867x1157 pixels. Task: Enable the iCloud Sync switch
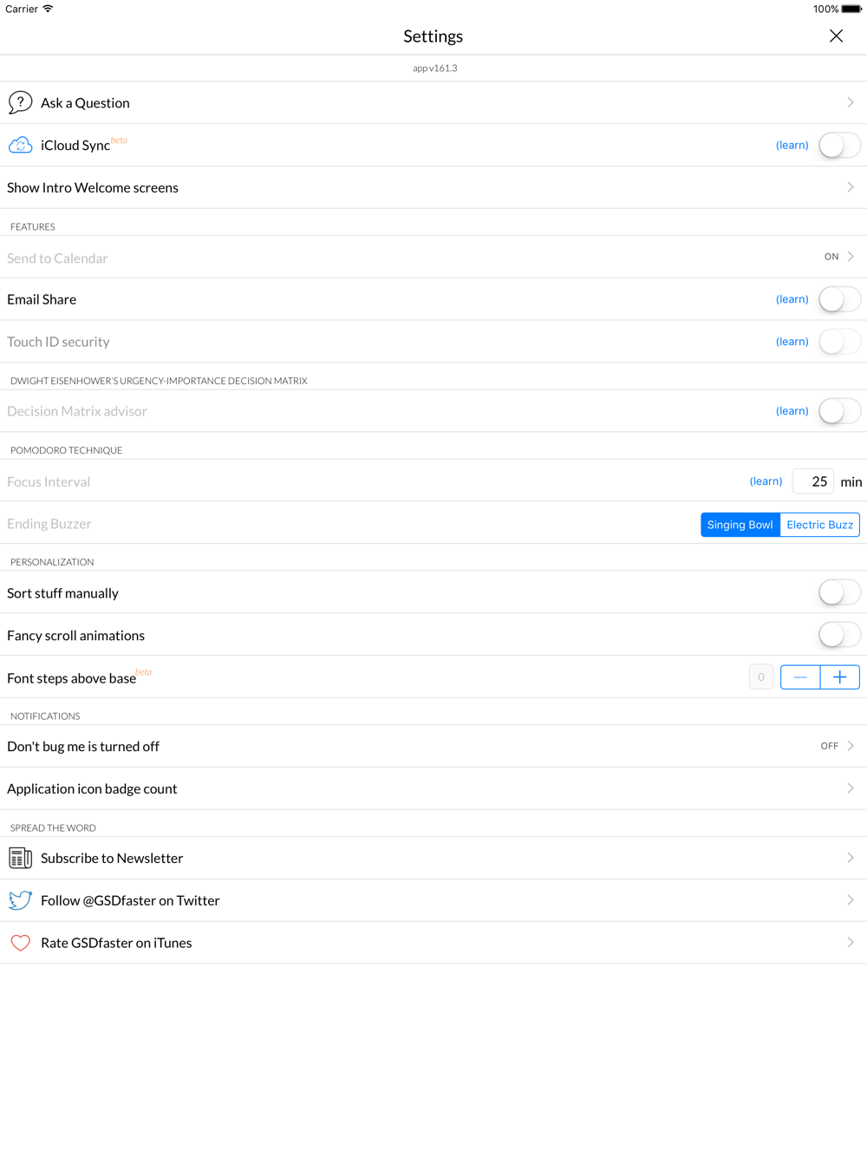coord(838,145)
